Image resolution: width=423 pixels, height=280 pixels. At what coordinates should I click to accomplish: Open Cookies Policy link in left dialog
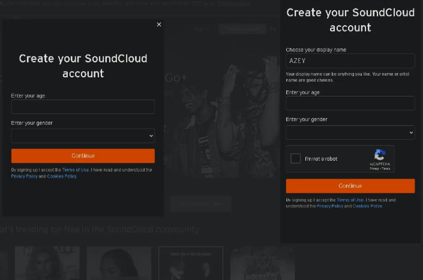[x=62, y=176]
